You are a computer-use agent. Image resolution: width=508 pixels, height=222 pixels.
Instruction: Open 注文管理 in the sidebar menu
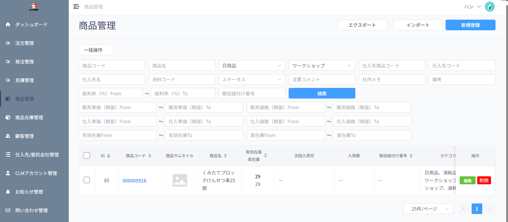(x=24, y=43)
